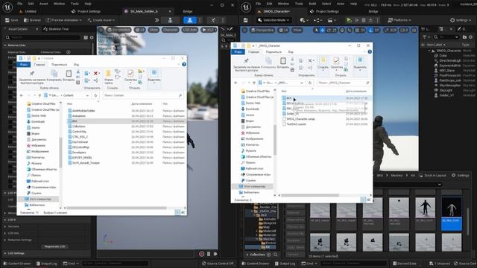Toggle angle snapping in right viewport

(370, 30)
